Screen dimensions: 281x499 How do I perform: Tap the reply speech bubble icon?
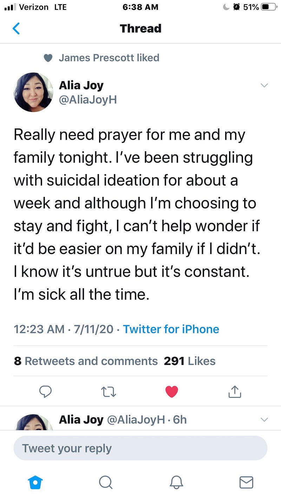pos(45,392)
